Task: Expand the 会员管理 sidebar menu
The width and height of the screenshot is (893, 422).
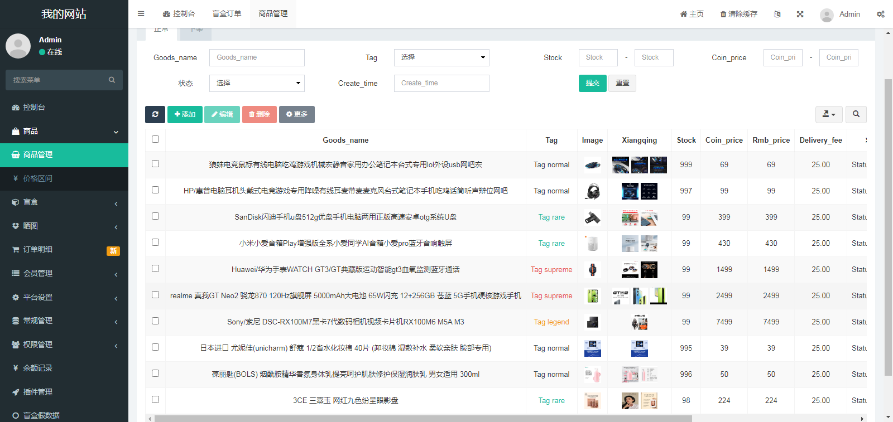Action: (64, 273)
